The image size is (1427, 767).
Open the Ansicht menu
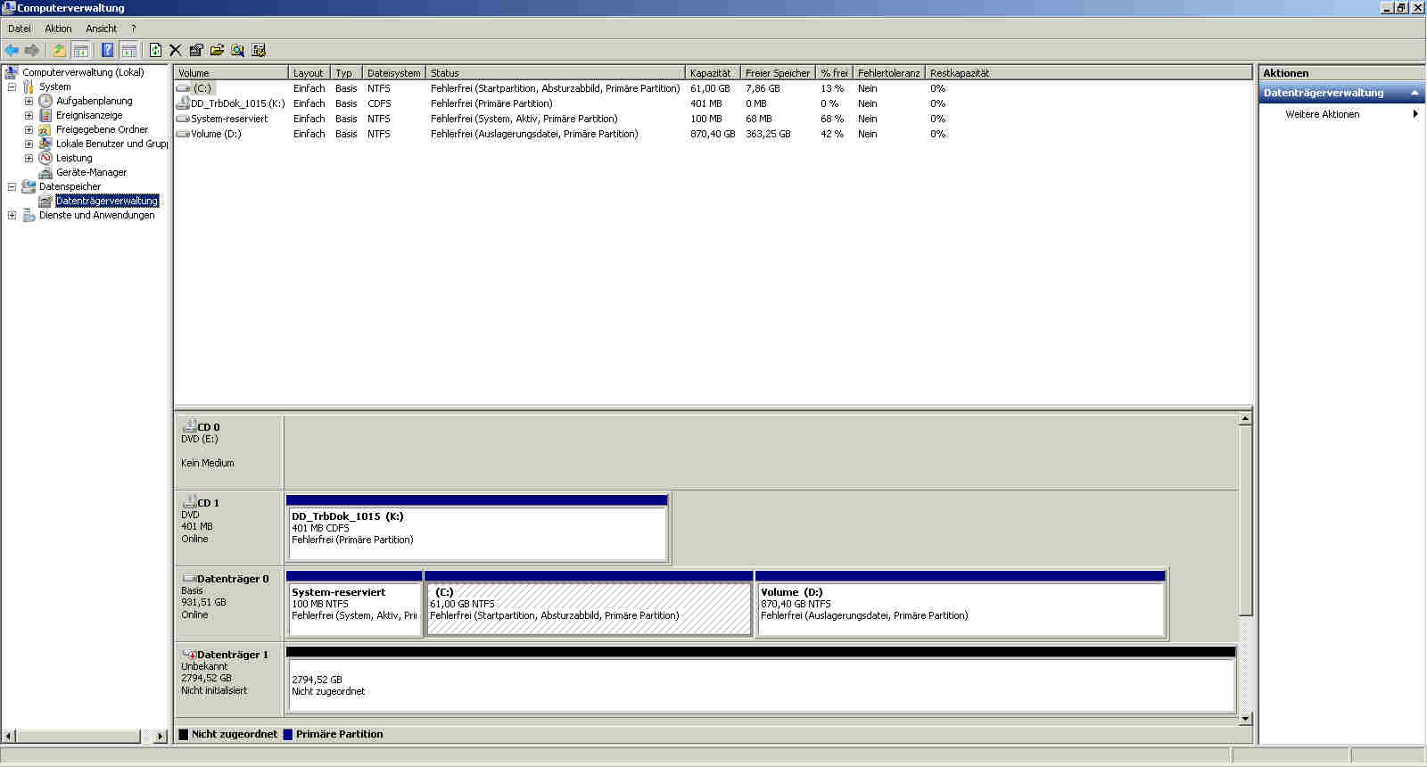(x=101, y=29)
